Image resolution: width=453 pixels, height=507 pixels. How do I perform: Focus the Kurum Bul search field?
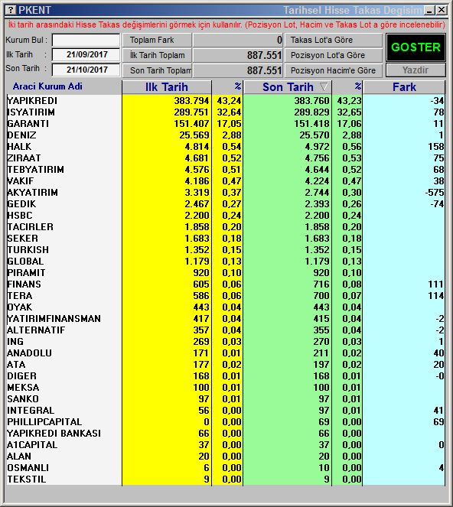pyautogui.click(x=86, y=41)
